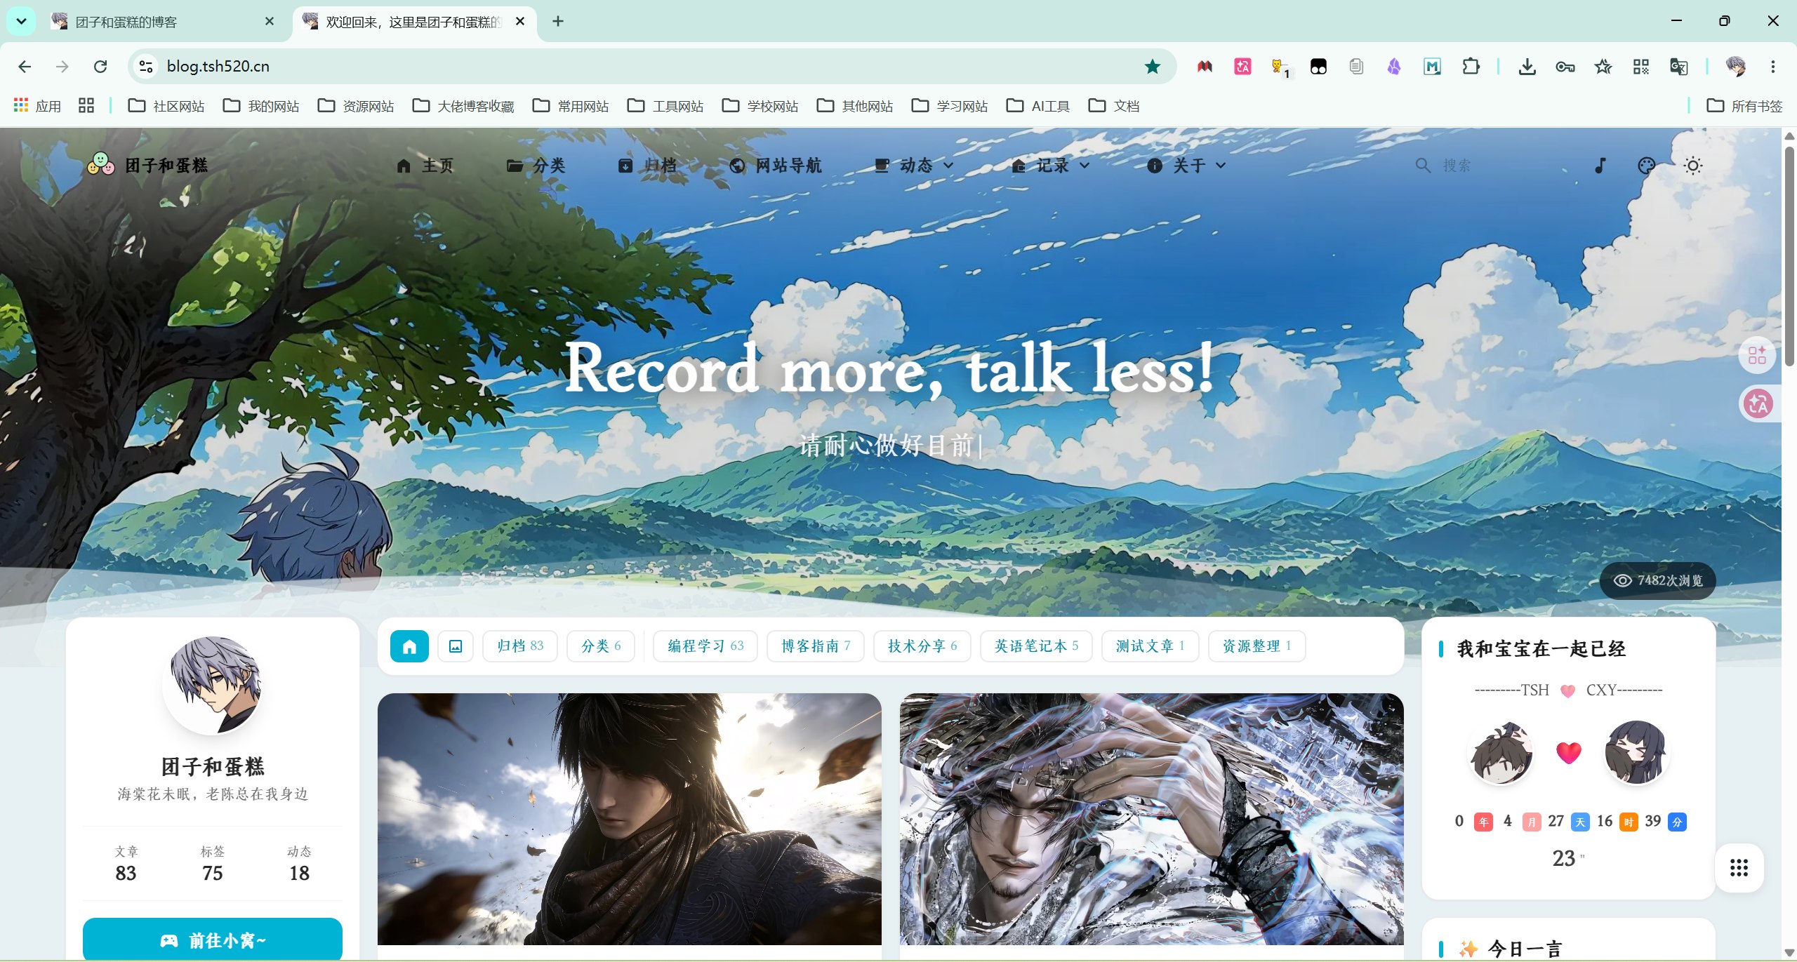
Task: Go to 主页 in navigation
Action: (x=425, y=166)
